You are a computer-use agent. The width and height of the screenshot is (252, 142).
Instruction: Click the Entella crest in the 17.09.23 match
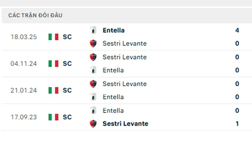[93, 110]
